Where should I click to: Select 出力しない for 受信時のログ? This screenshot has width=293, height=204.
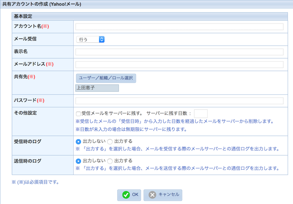click(x=78, y=142)
